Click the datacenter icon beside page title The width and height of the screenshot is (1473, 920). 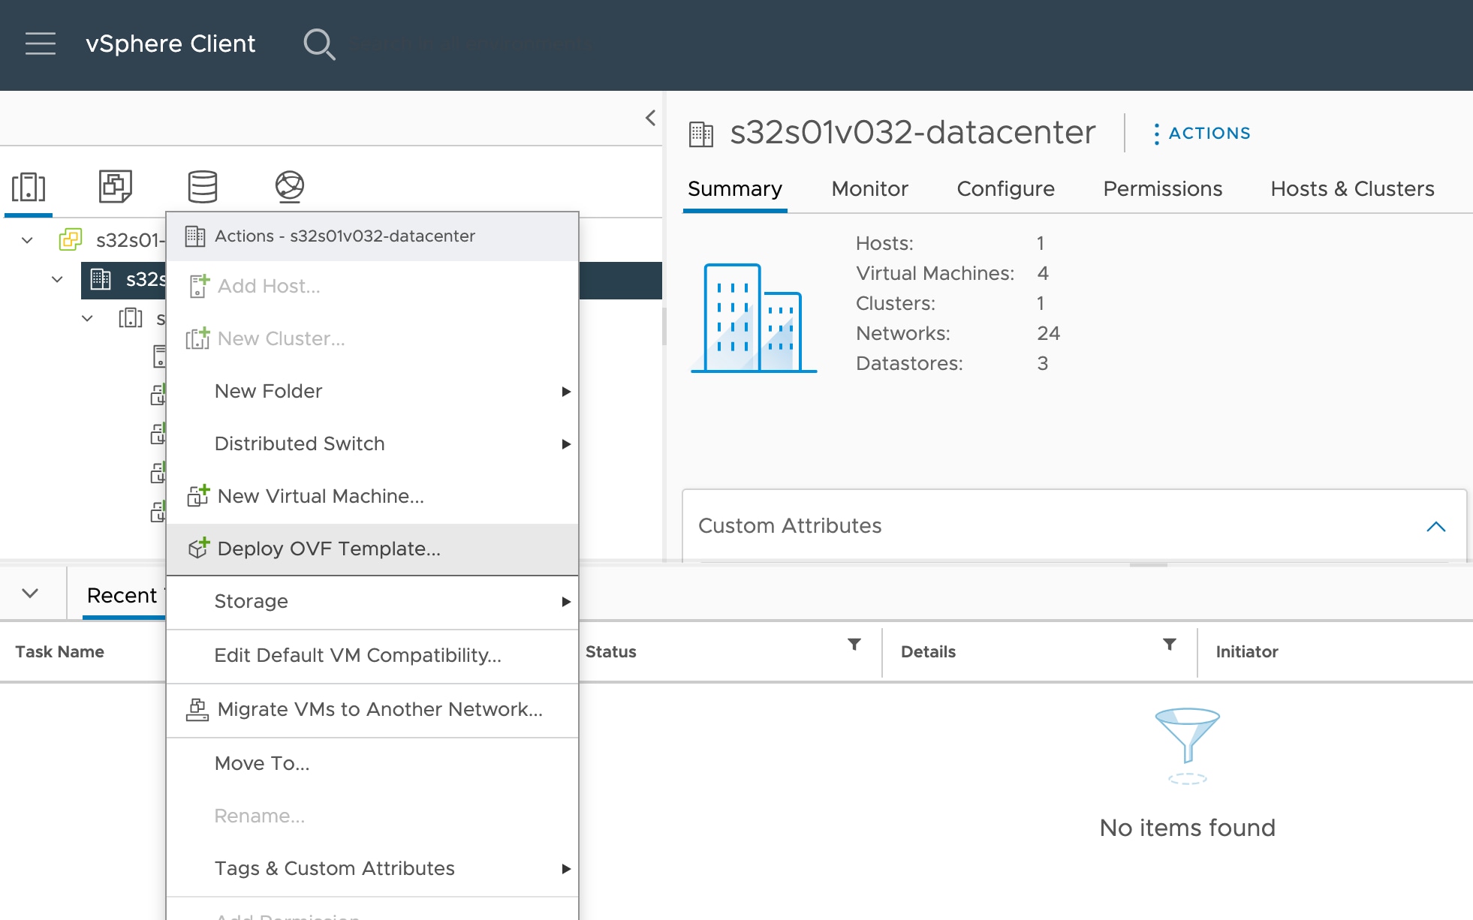tap(701, 134)
